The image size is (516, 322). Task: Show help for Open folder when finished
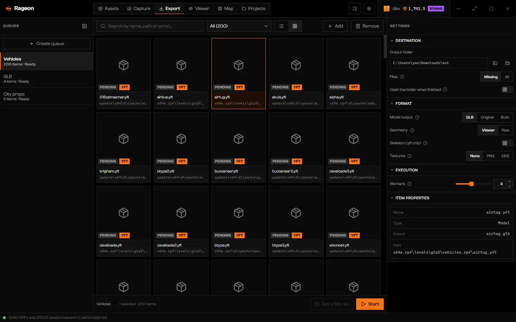pyautogui.click(x=445, y=89)
